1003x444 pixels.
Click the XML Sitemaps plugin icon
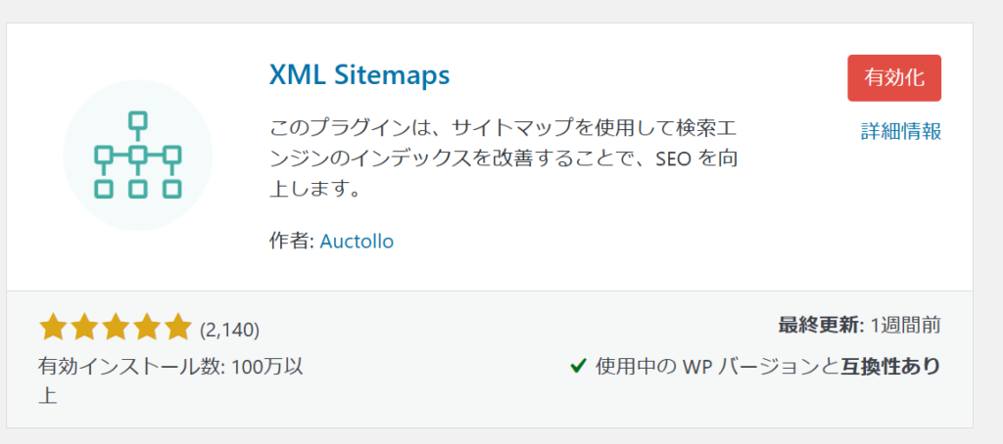click(138, 155)
